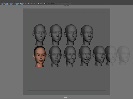Viewport: 133px width, 99px height.
Task: Toggle the view transform icon
Action: click(x=55, y=4)
